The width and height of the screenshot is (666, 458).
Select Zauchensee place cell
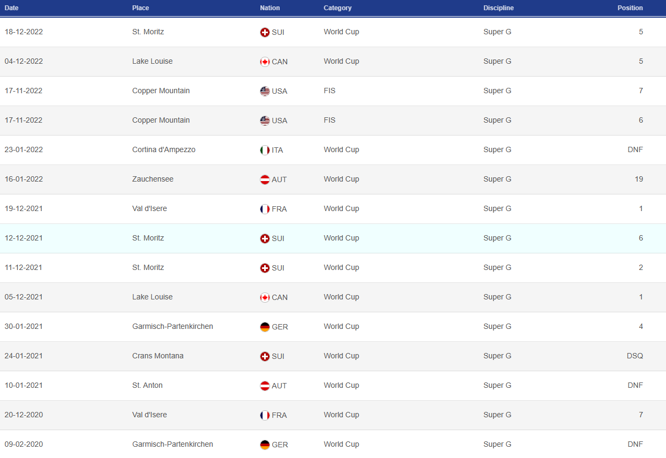153,179
